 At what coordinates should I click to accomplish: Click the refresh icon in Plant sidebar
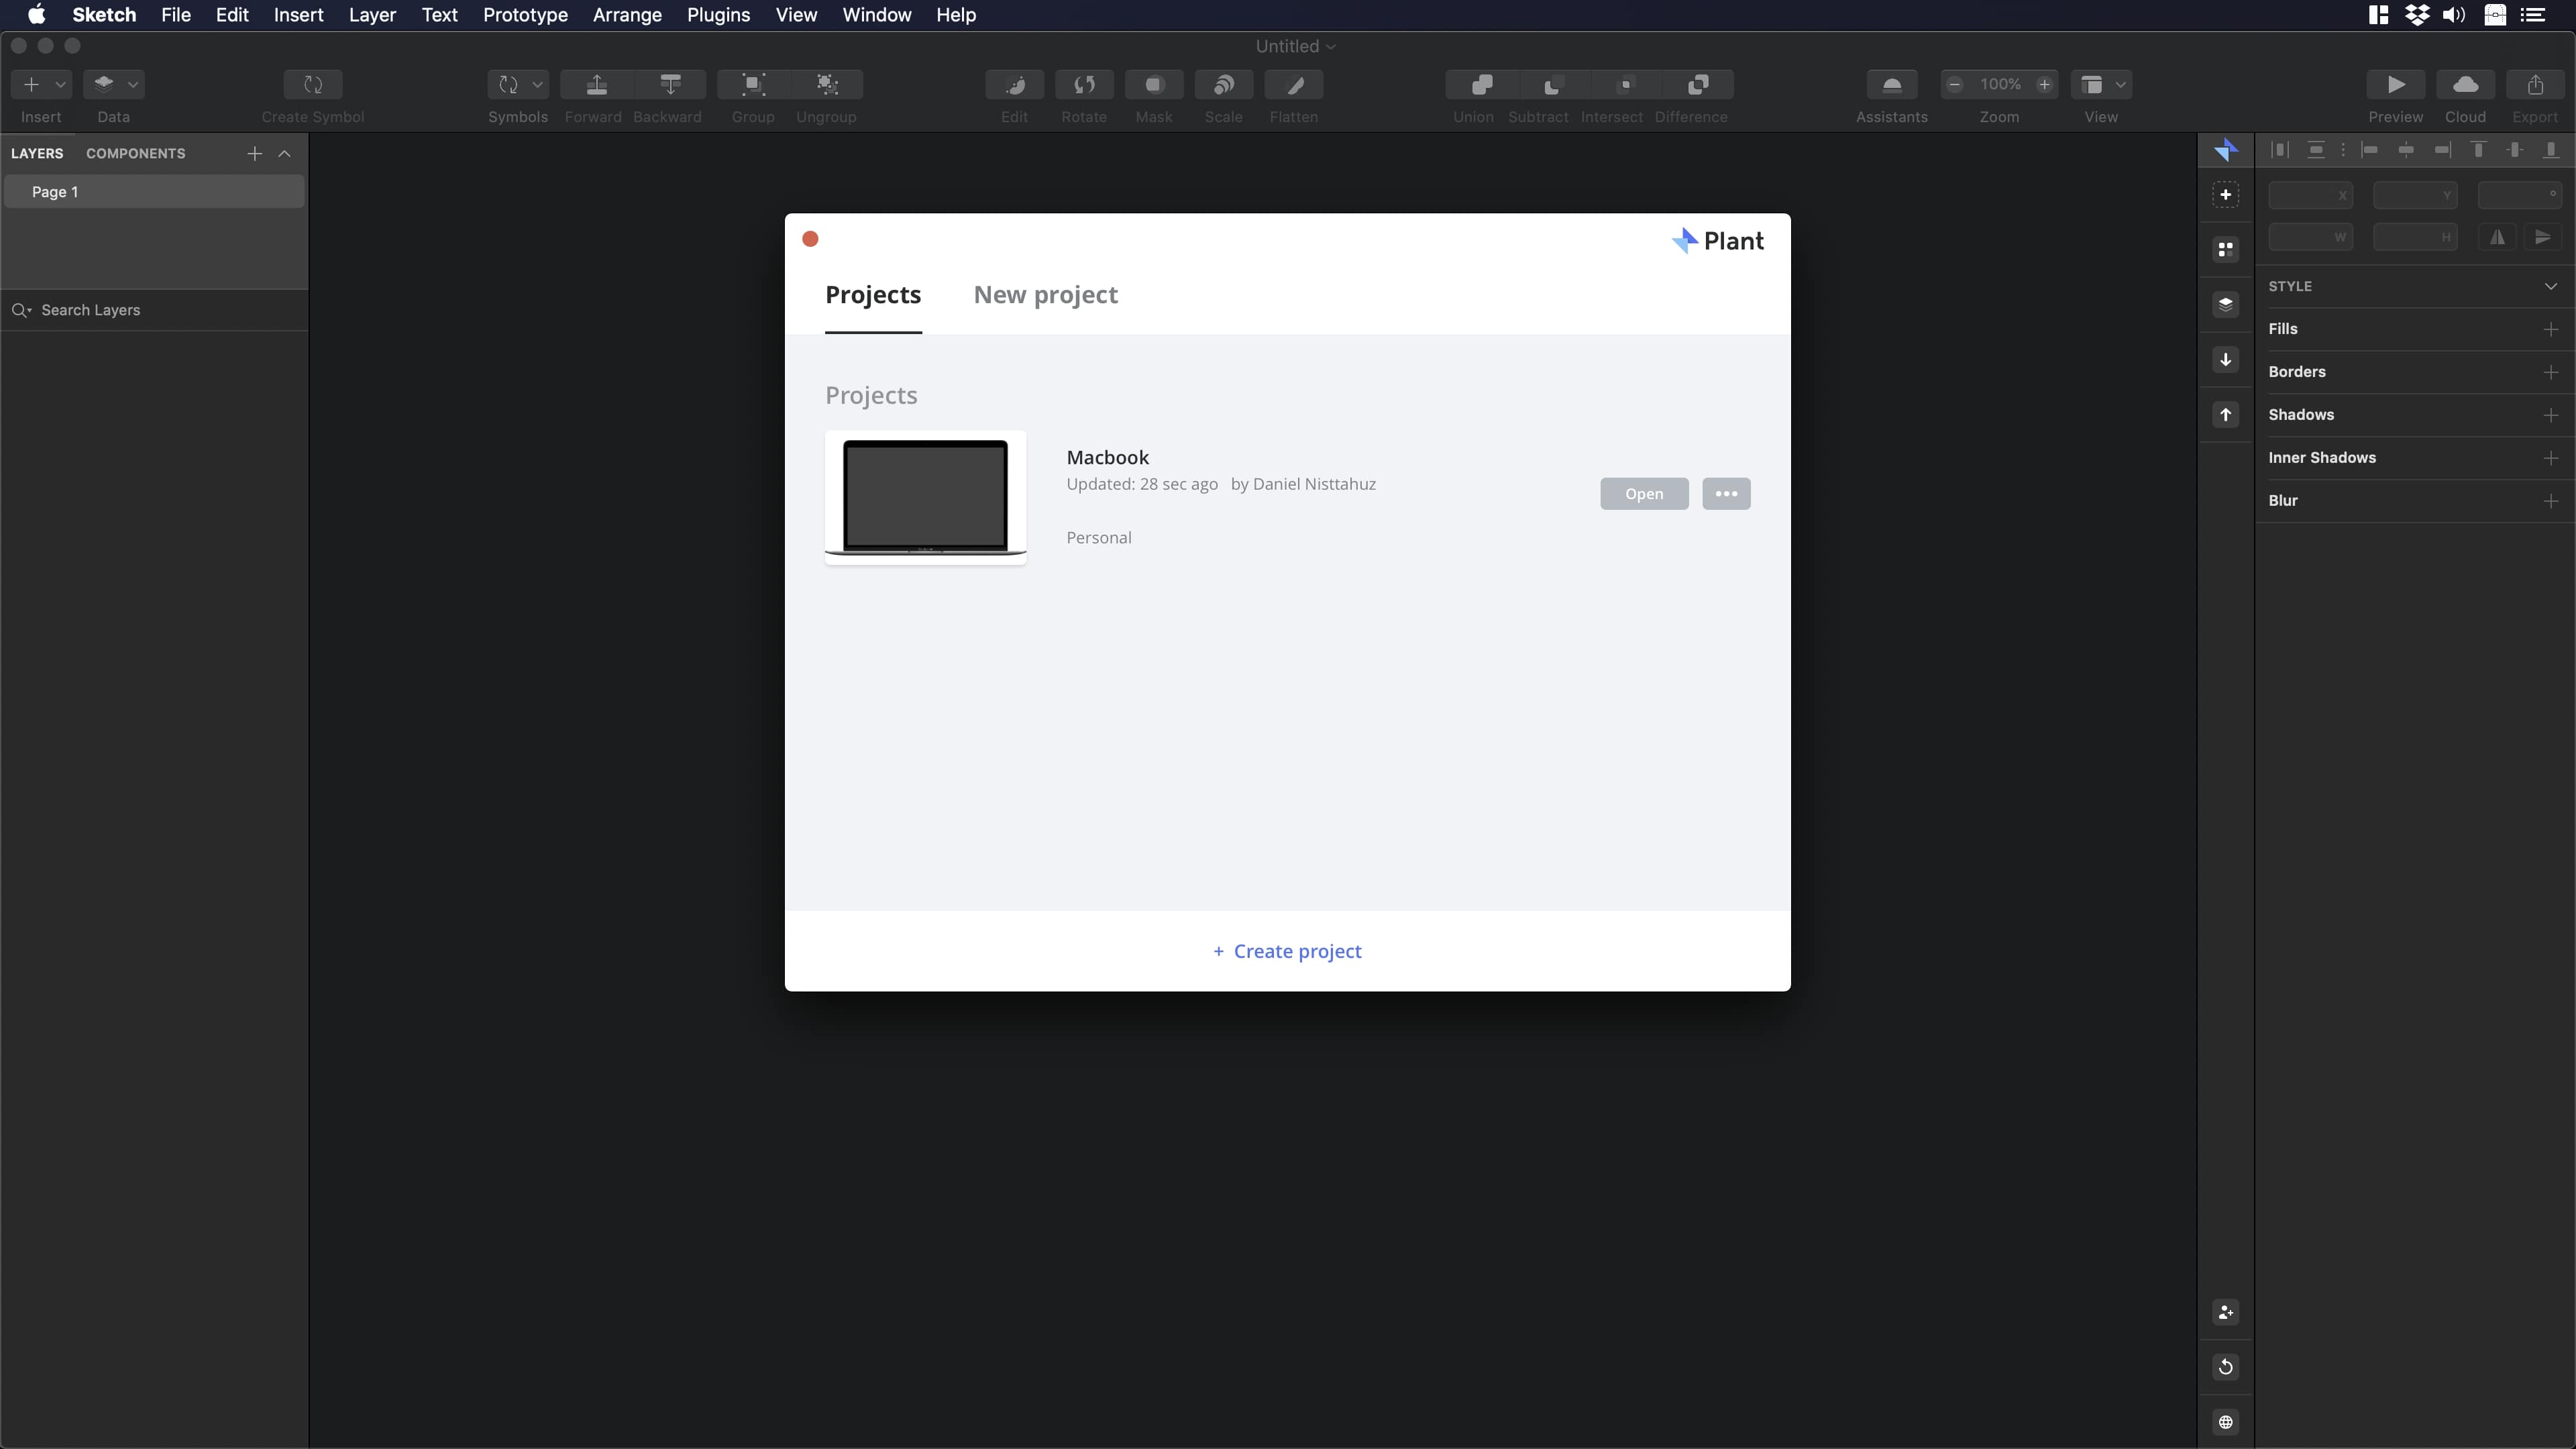pyautogui.click(x=2225, y=1367)
